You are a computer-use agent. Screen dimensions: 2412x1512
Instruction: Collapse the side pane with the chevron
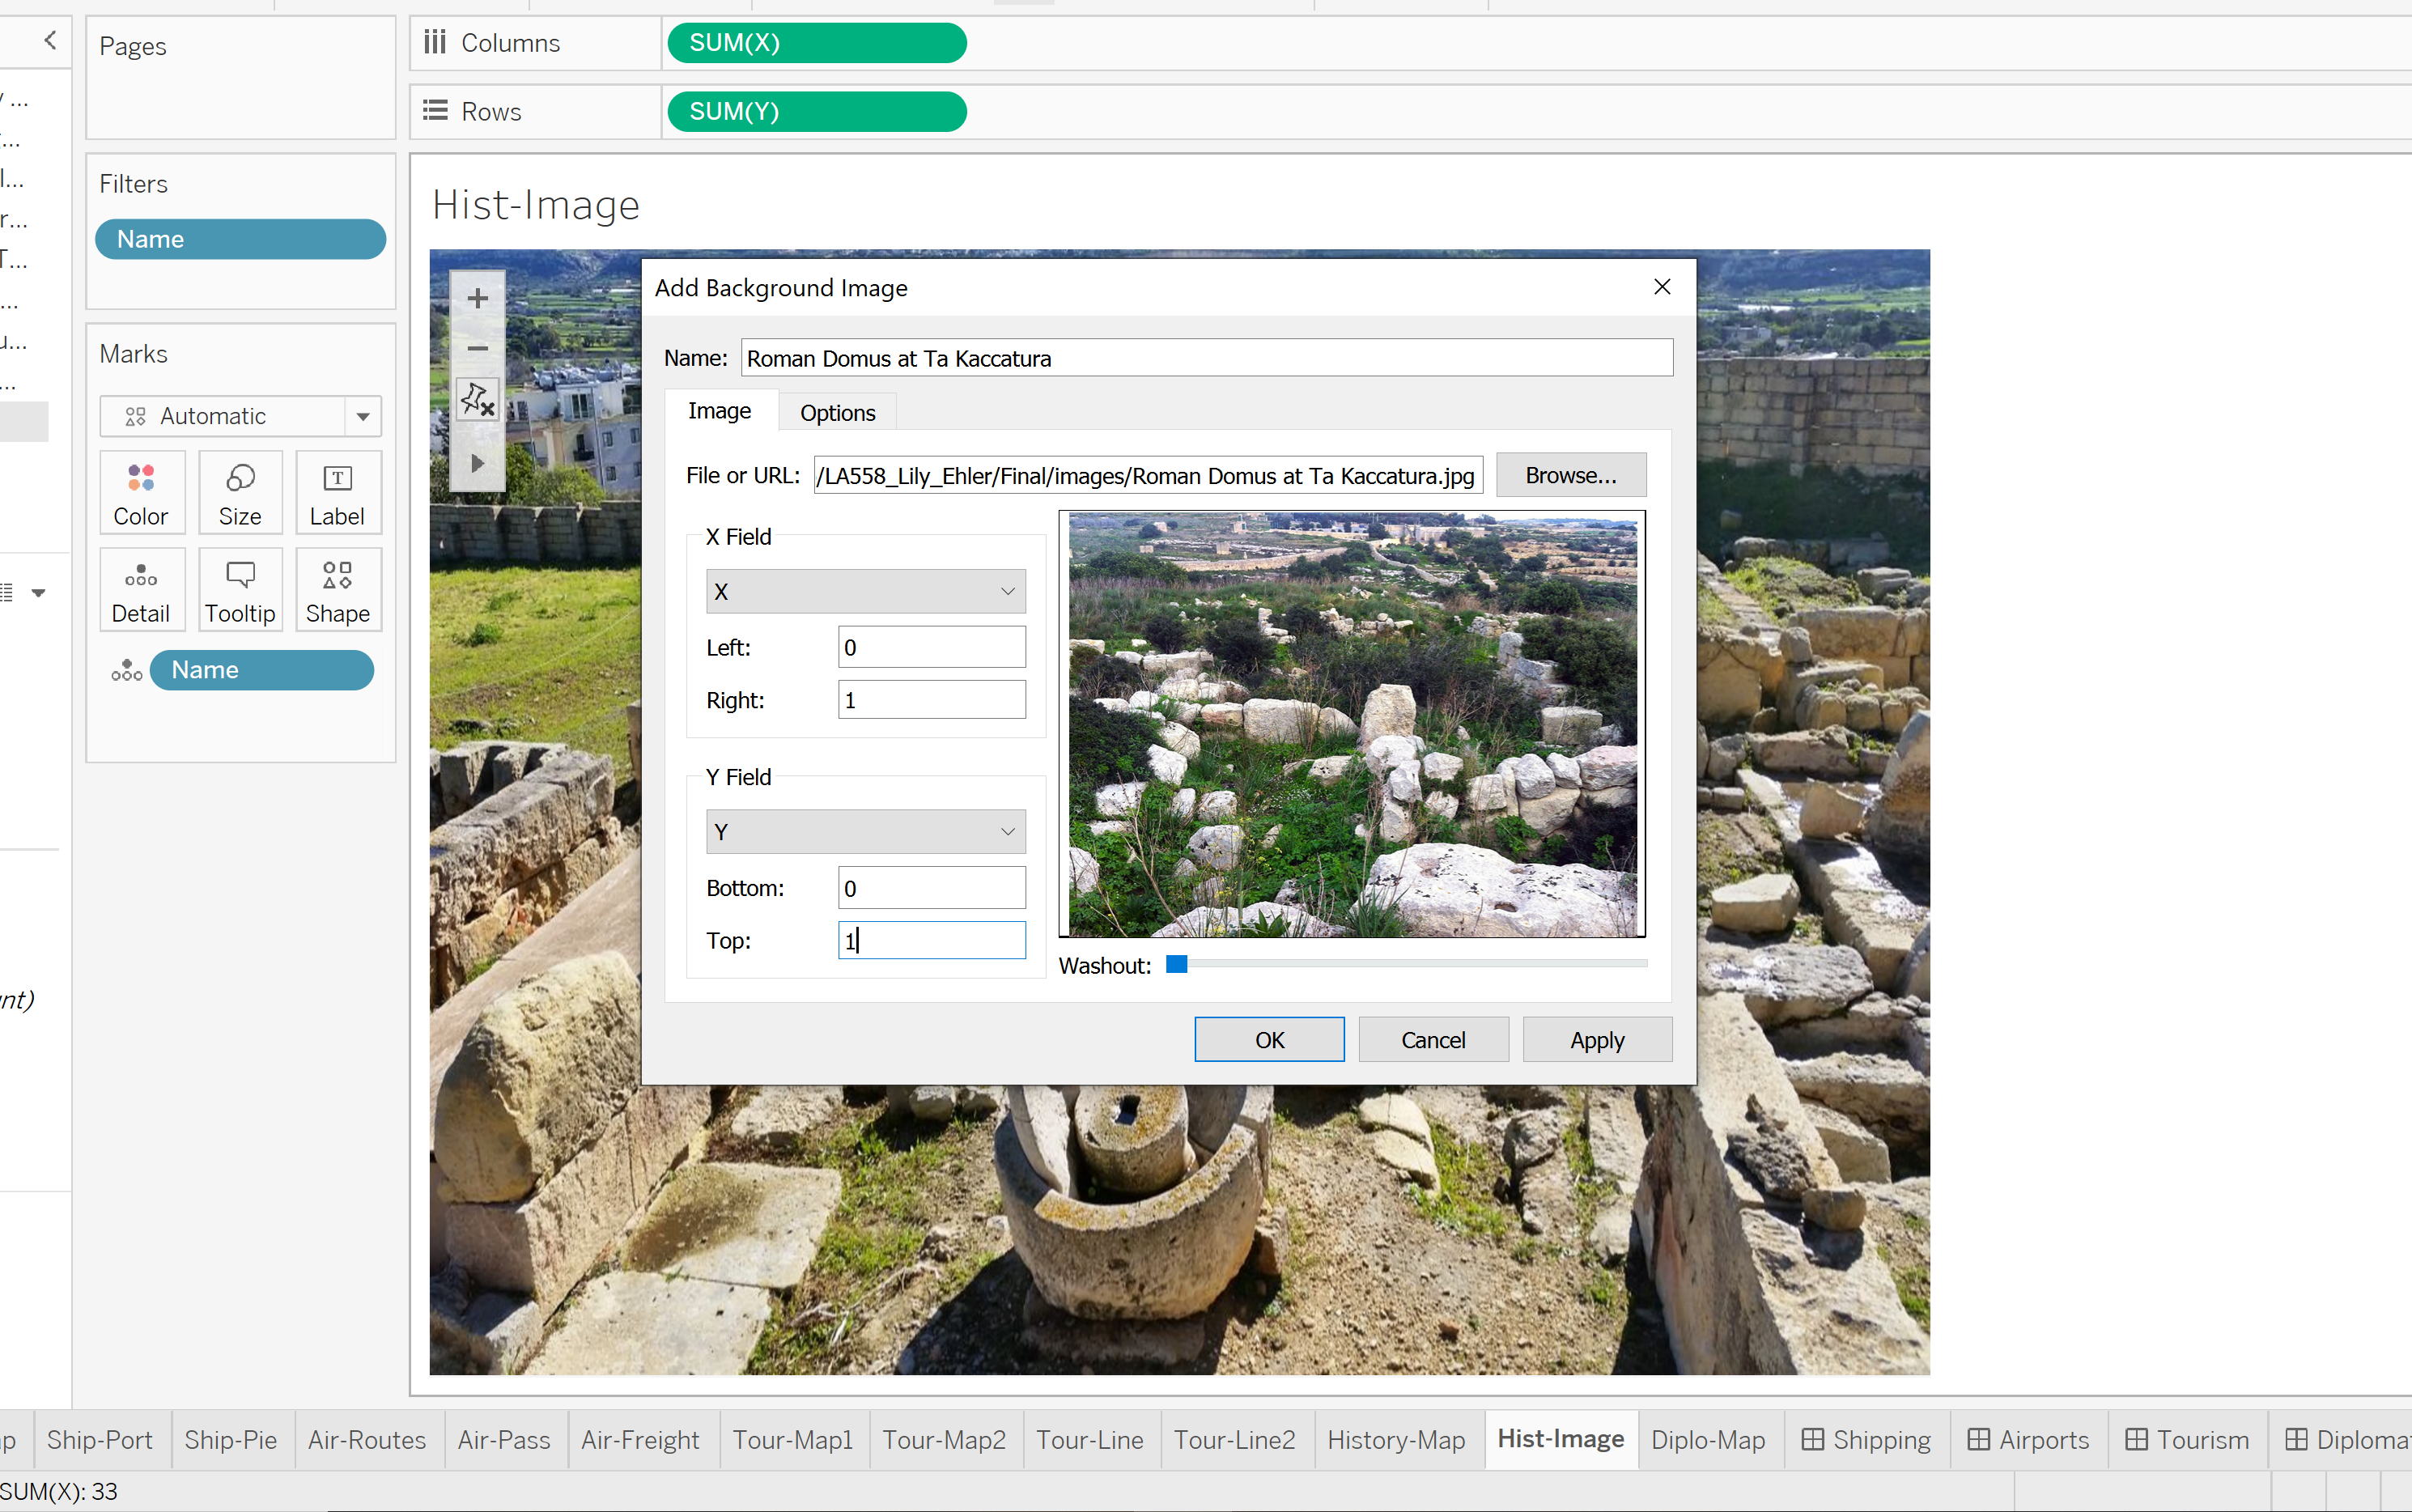coord(50,40)
